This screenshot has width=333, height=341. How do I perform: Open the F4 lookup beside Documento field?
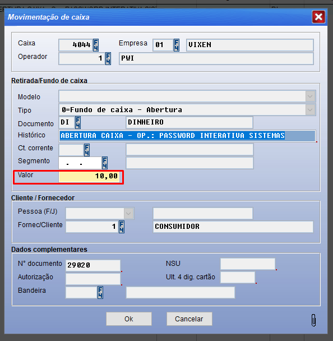coord(77,122)
